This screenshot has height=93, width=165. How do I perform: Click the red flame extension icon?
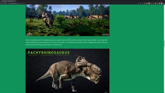[147, 3]
